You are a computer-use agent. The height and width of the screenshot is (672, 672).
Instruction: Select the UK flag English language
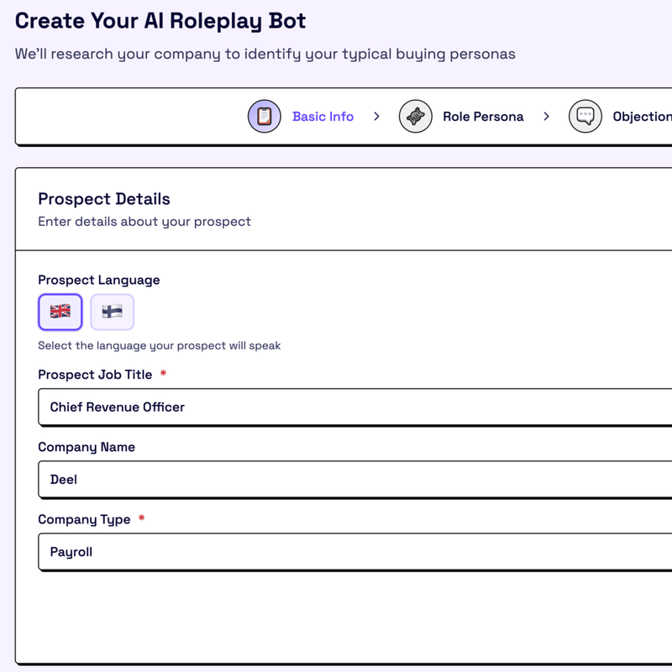(60, 312)
